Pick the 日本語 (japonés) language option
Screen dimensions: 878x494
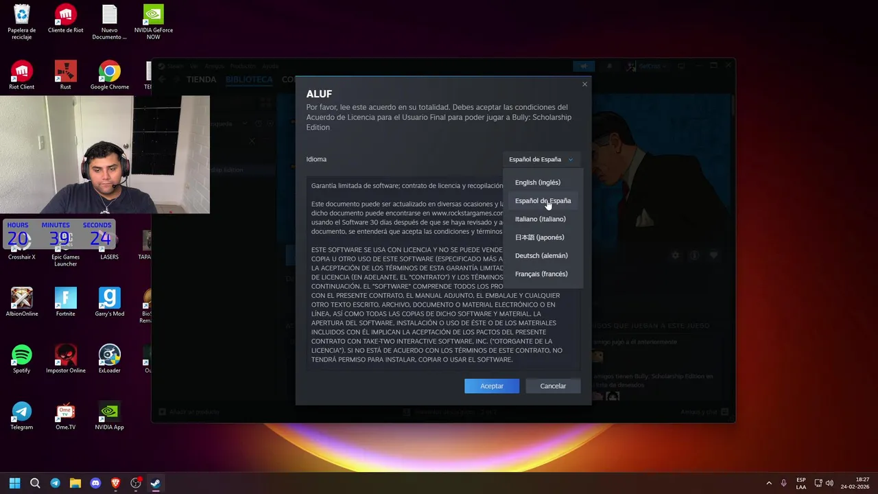(540, 237)
